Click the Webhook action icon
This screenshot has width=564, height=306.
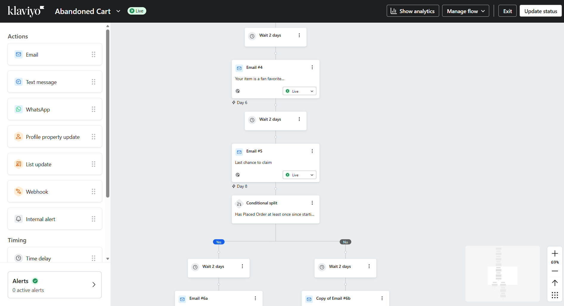(x=18, y=191)
